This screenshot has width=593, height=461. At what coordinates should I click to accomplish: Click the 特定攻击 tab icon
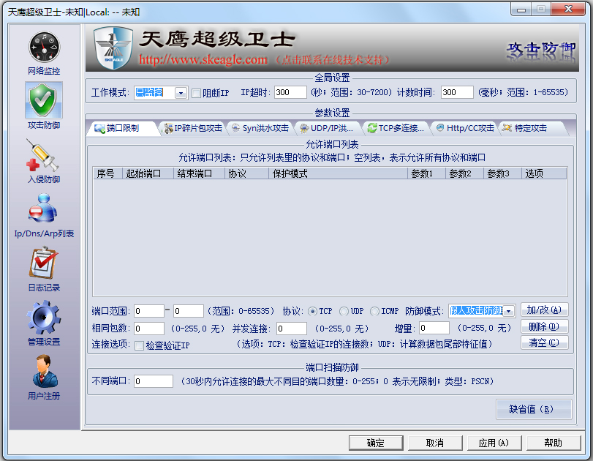pyautogui.click(x=507, y=128)
